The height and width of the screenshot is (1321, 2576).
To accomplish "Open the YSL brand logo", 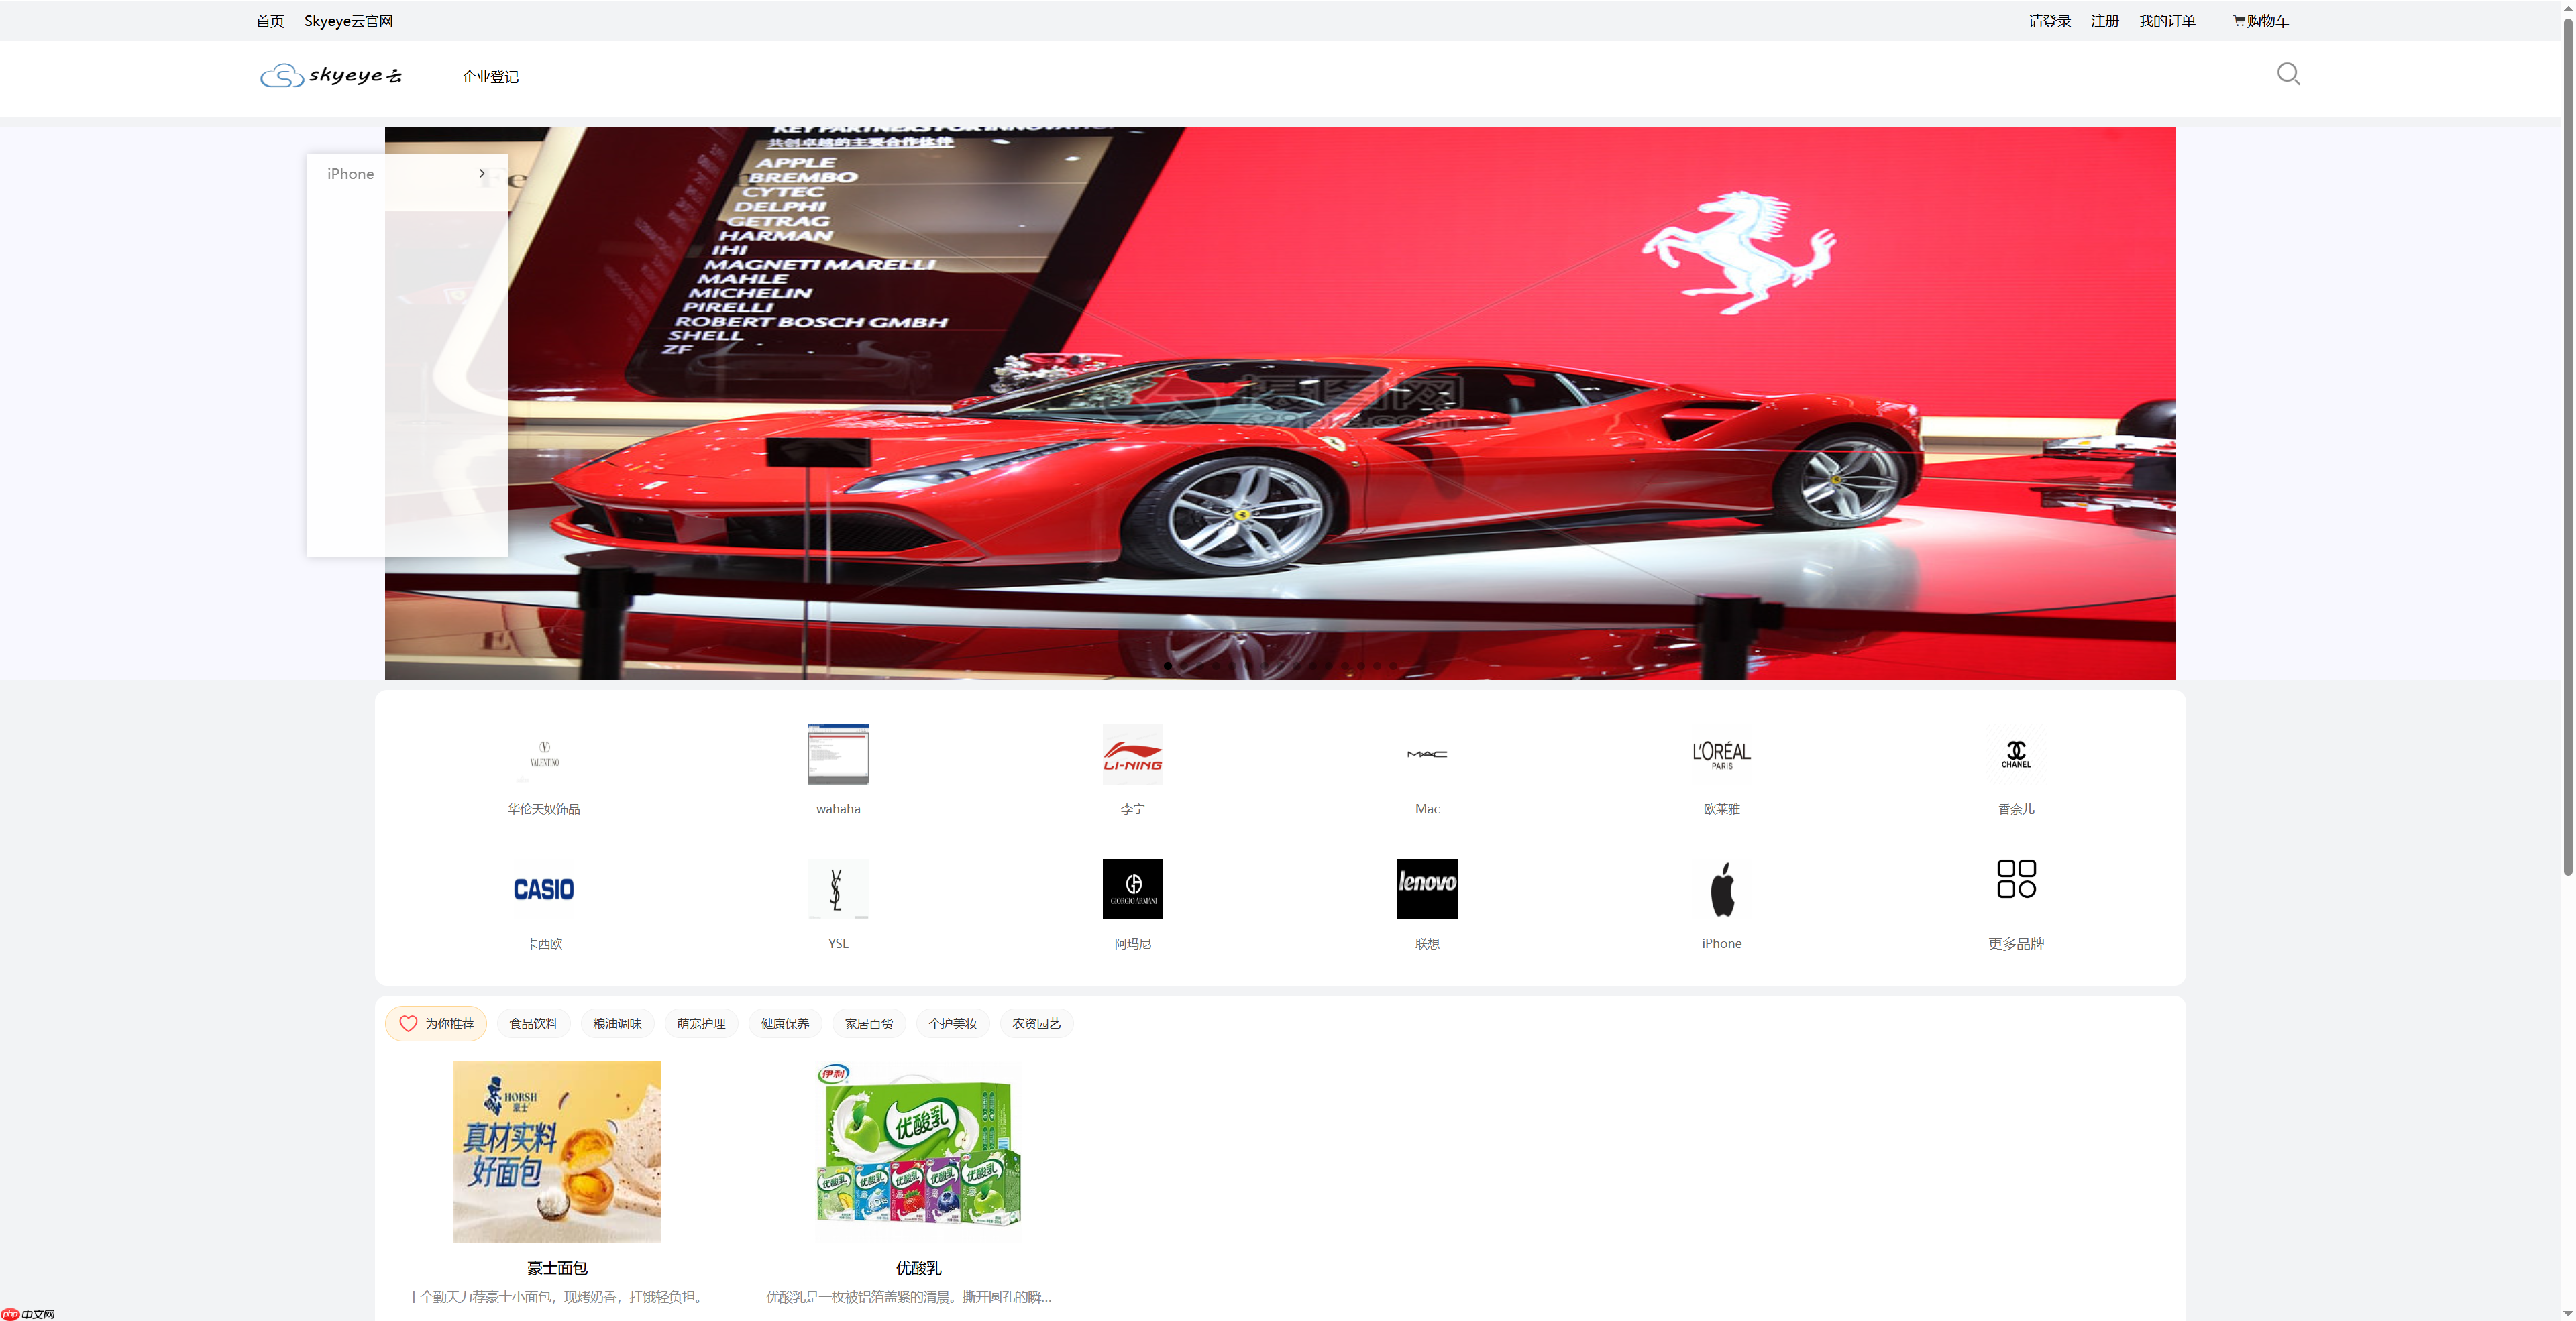I will pos(838,888).
